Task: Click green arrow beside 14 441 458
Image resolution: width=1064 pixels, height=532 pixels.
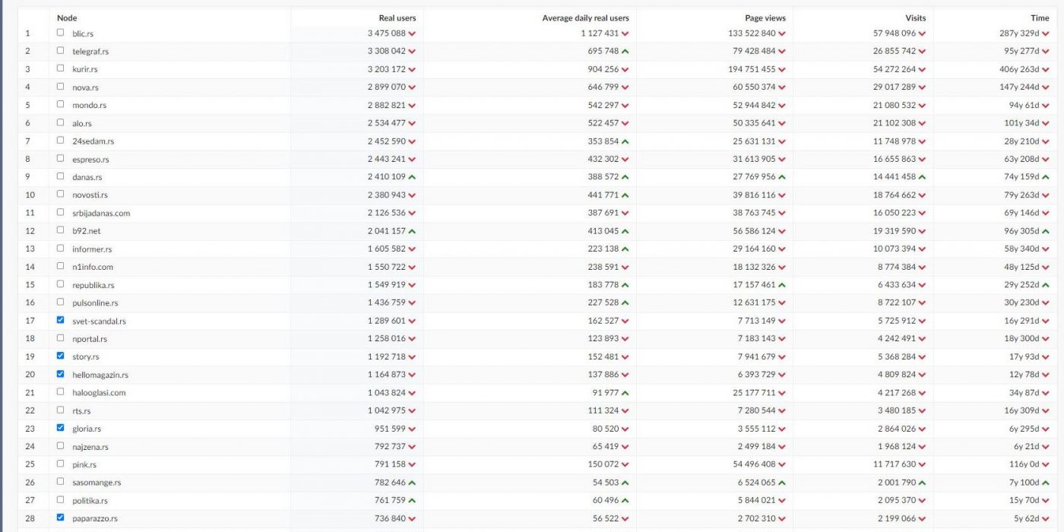Action: click(922, 177)
